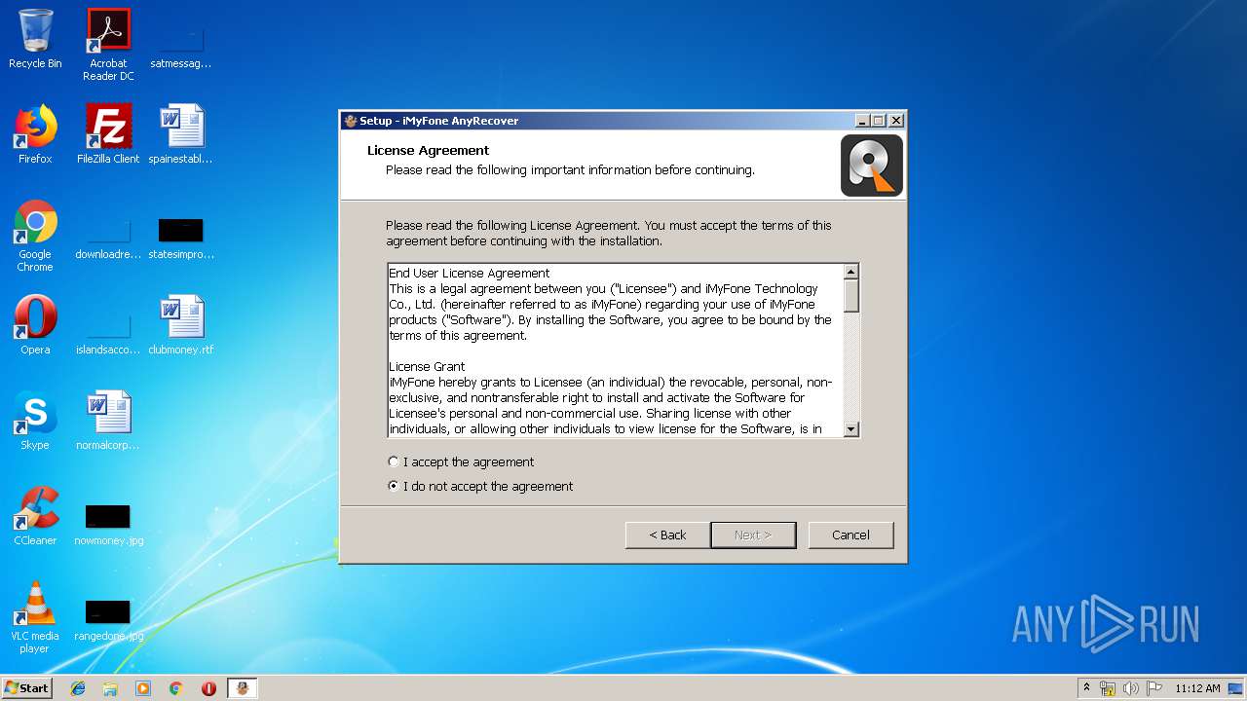Open VLC media player shortcut
This screenshot has width=1247, height=701.
pos(35,617)
